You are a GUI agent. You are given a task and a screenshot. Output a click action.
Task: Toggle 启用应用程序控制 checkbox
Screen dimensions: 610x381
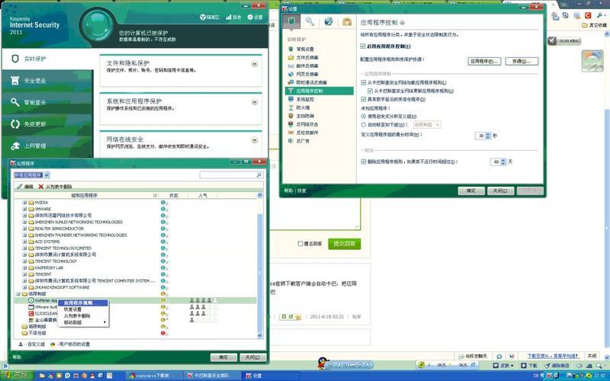point(363,46)
